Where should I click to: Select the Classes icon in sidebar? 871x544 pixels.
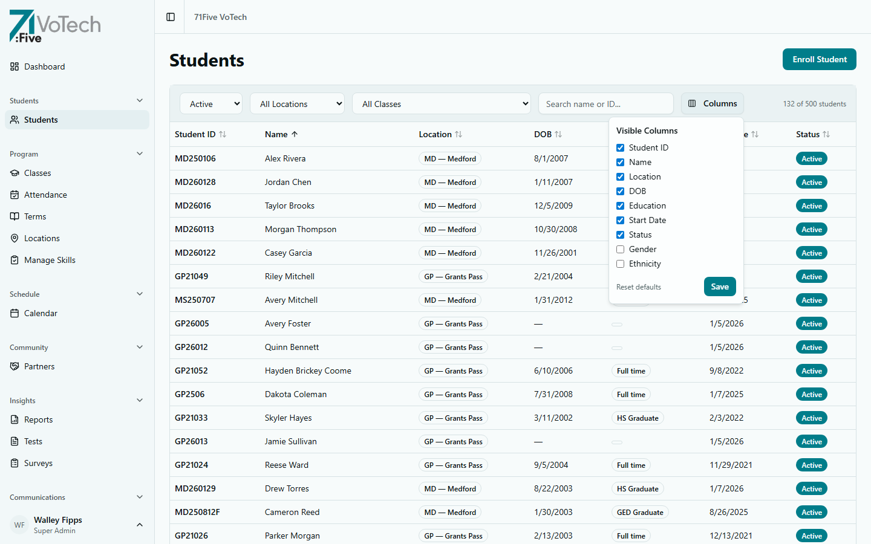[14, 173]
